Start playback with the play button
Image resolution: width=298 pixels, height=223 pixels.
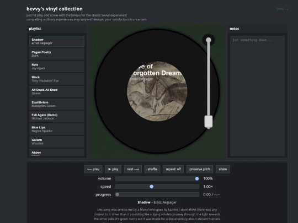coord(113,169)
